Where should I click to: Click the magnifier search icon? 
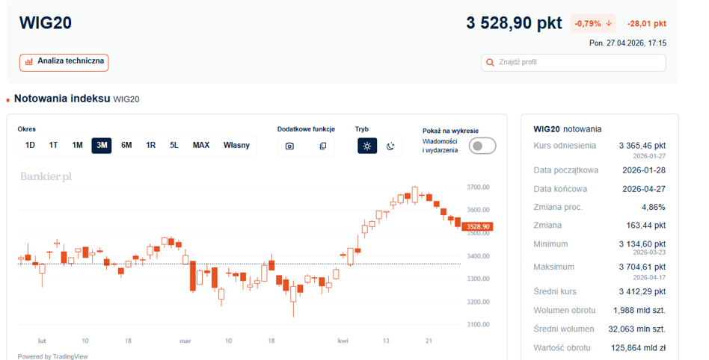click(x=490, y=62)
